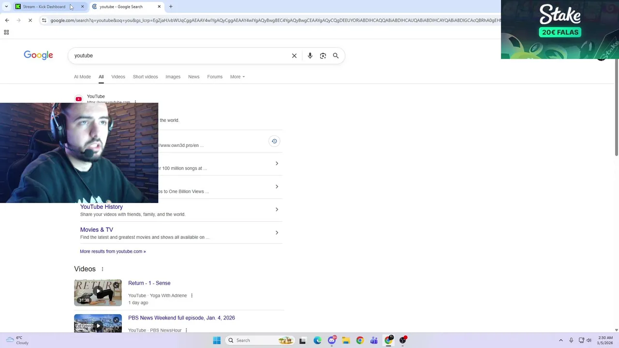Show hidden system tray icons

click(x=561, y=340)
